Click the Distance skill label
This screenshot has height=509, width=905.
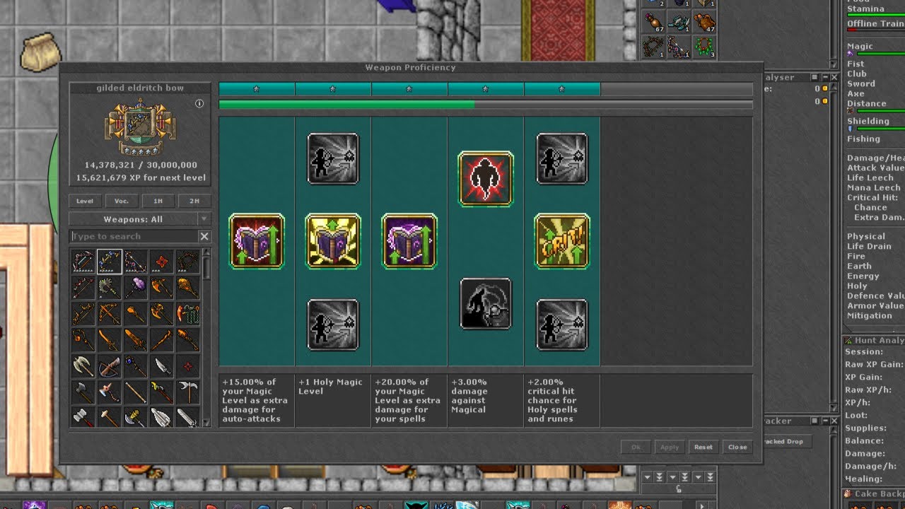click(867, 103)
